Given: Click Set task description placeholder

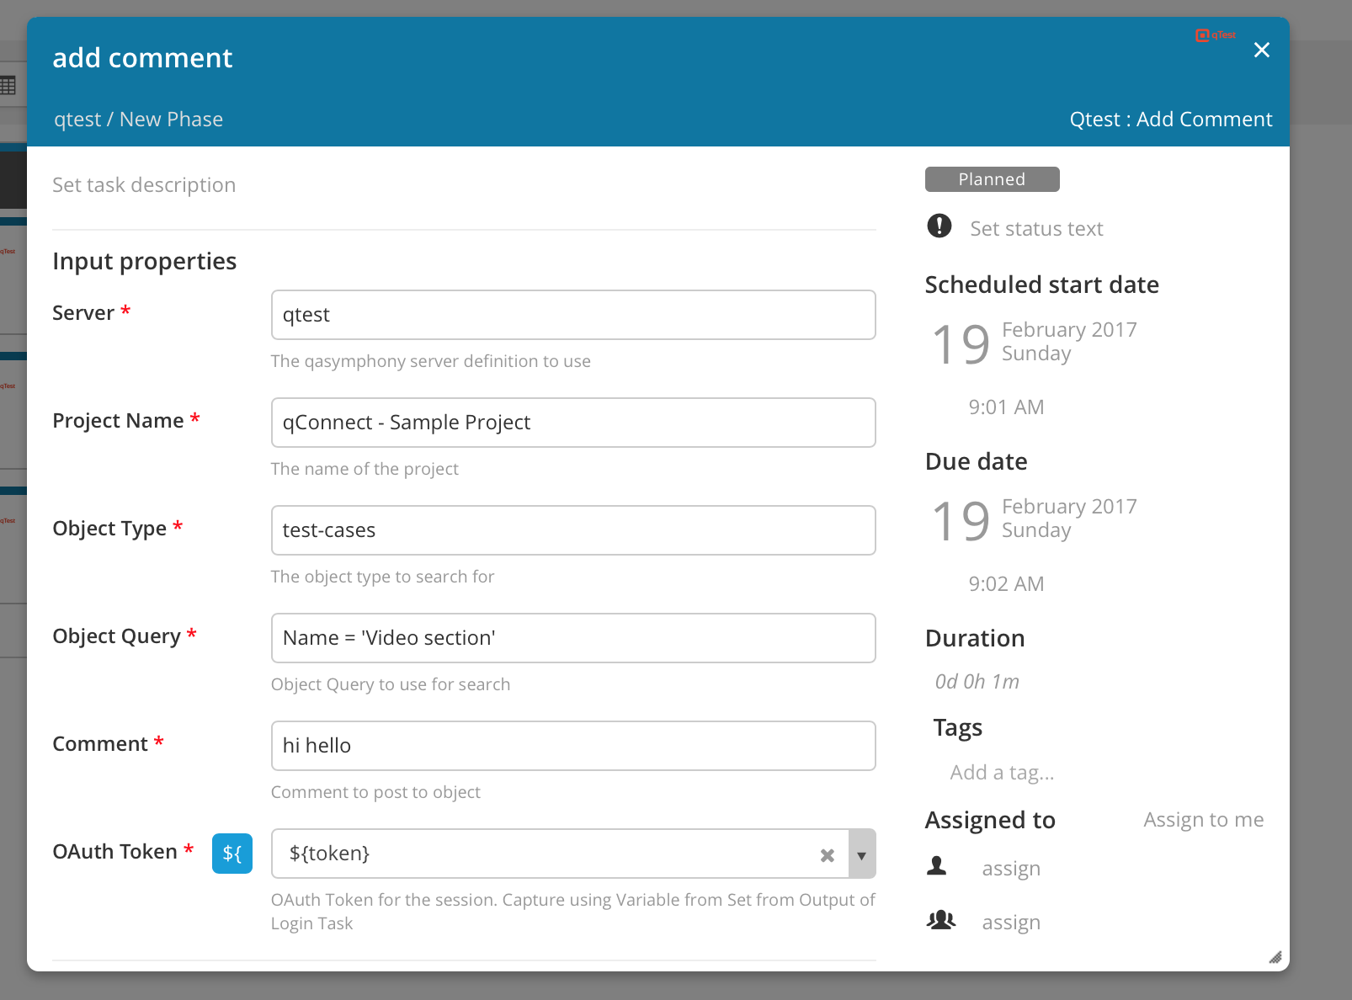Looking at the screenshot, I should point(144,185).
